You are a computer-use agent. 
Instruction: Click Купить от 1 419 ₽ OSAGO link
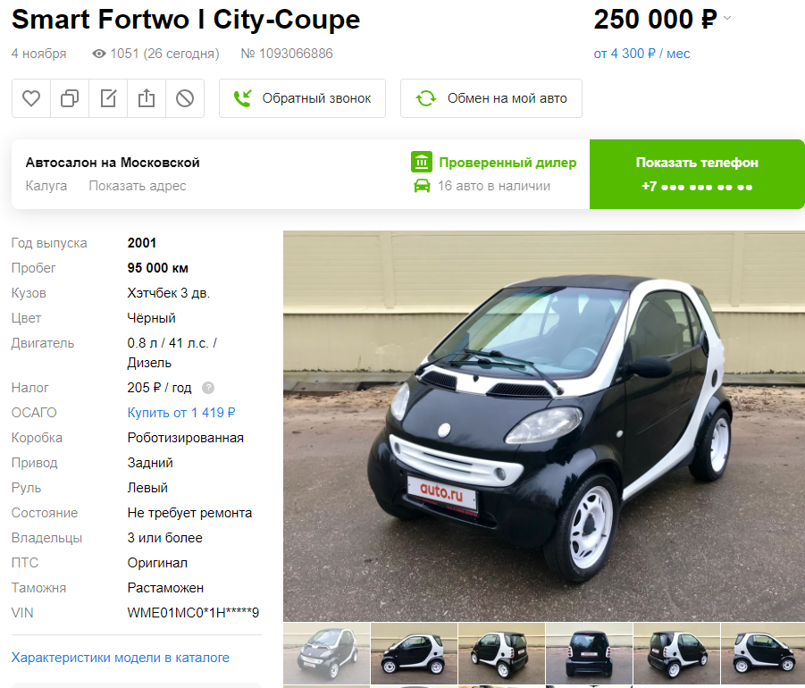pos(181,413)
